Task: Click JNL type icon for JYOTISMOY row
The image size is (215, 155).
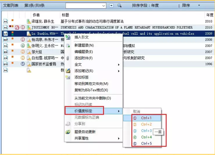Action: point(6,28)
